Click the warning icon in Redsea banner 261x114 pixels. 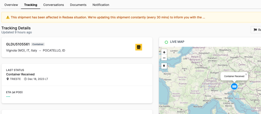[8, 17]
